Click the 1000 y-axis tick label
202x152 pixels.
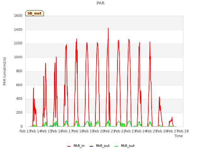coord(18,57)
